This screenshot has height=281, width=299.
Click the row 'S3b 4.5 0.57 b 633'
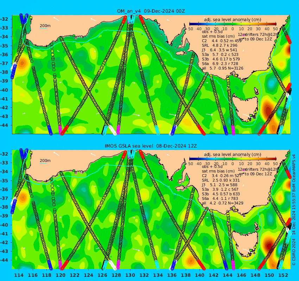pos(221,194)
